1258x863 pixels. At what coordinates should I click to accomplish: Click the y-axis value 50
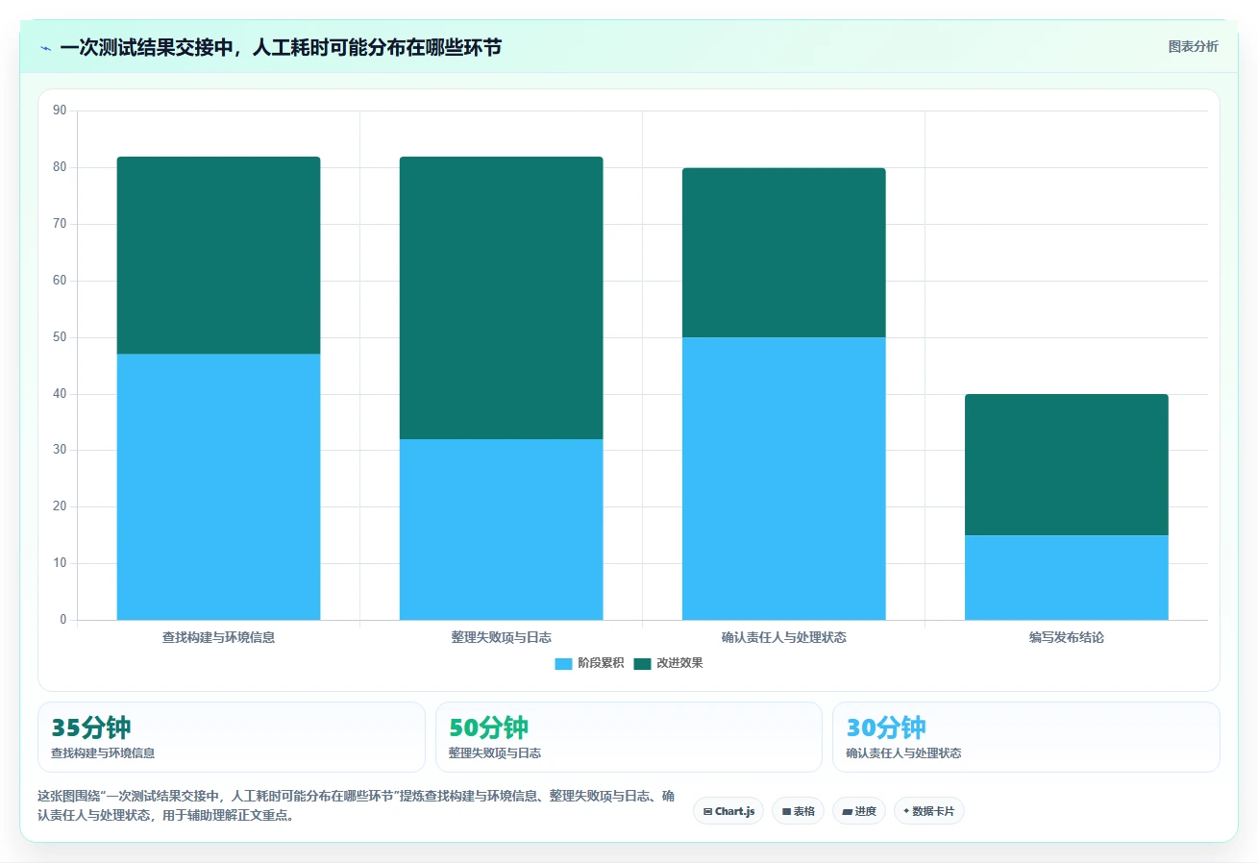coord(60,337)
